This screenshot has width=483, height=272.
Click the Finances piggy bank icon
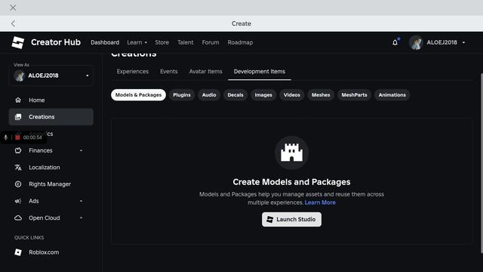(x=18, y=150)
